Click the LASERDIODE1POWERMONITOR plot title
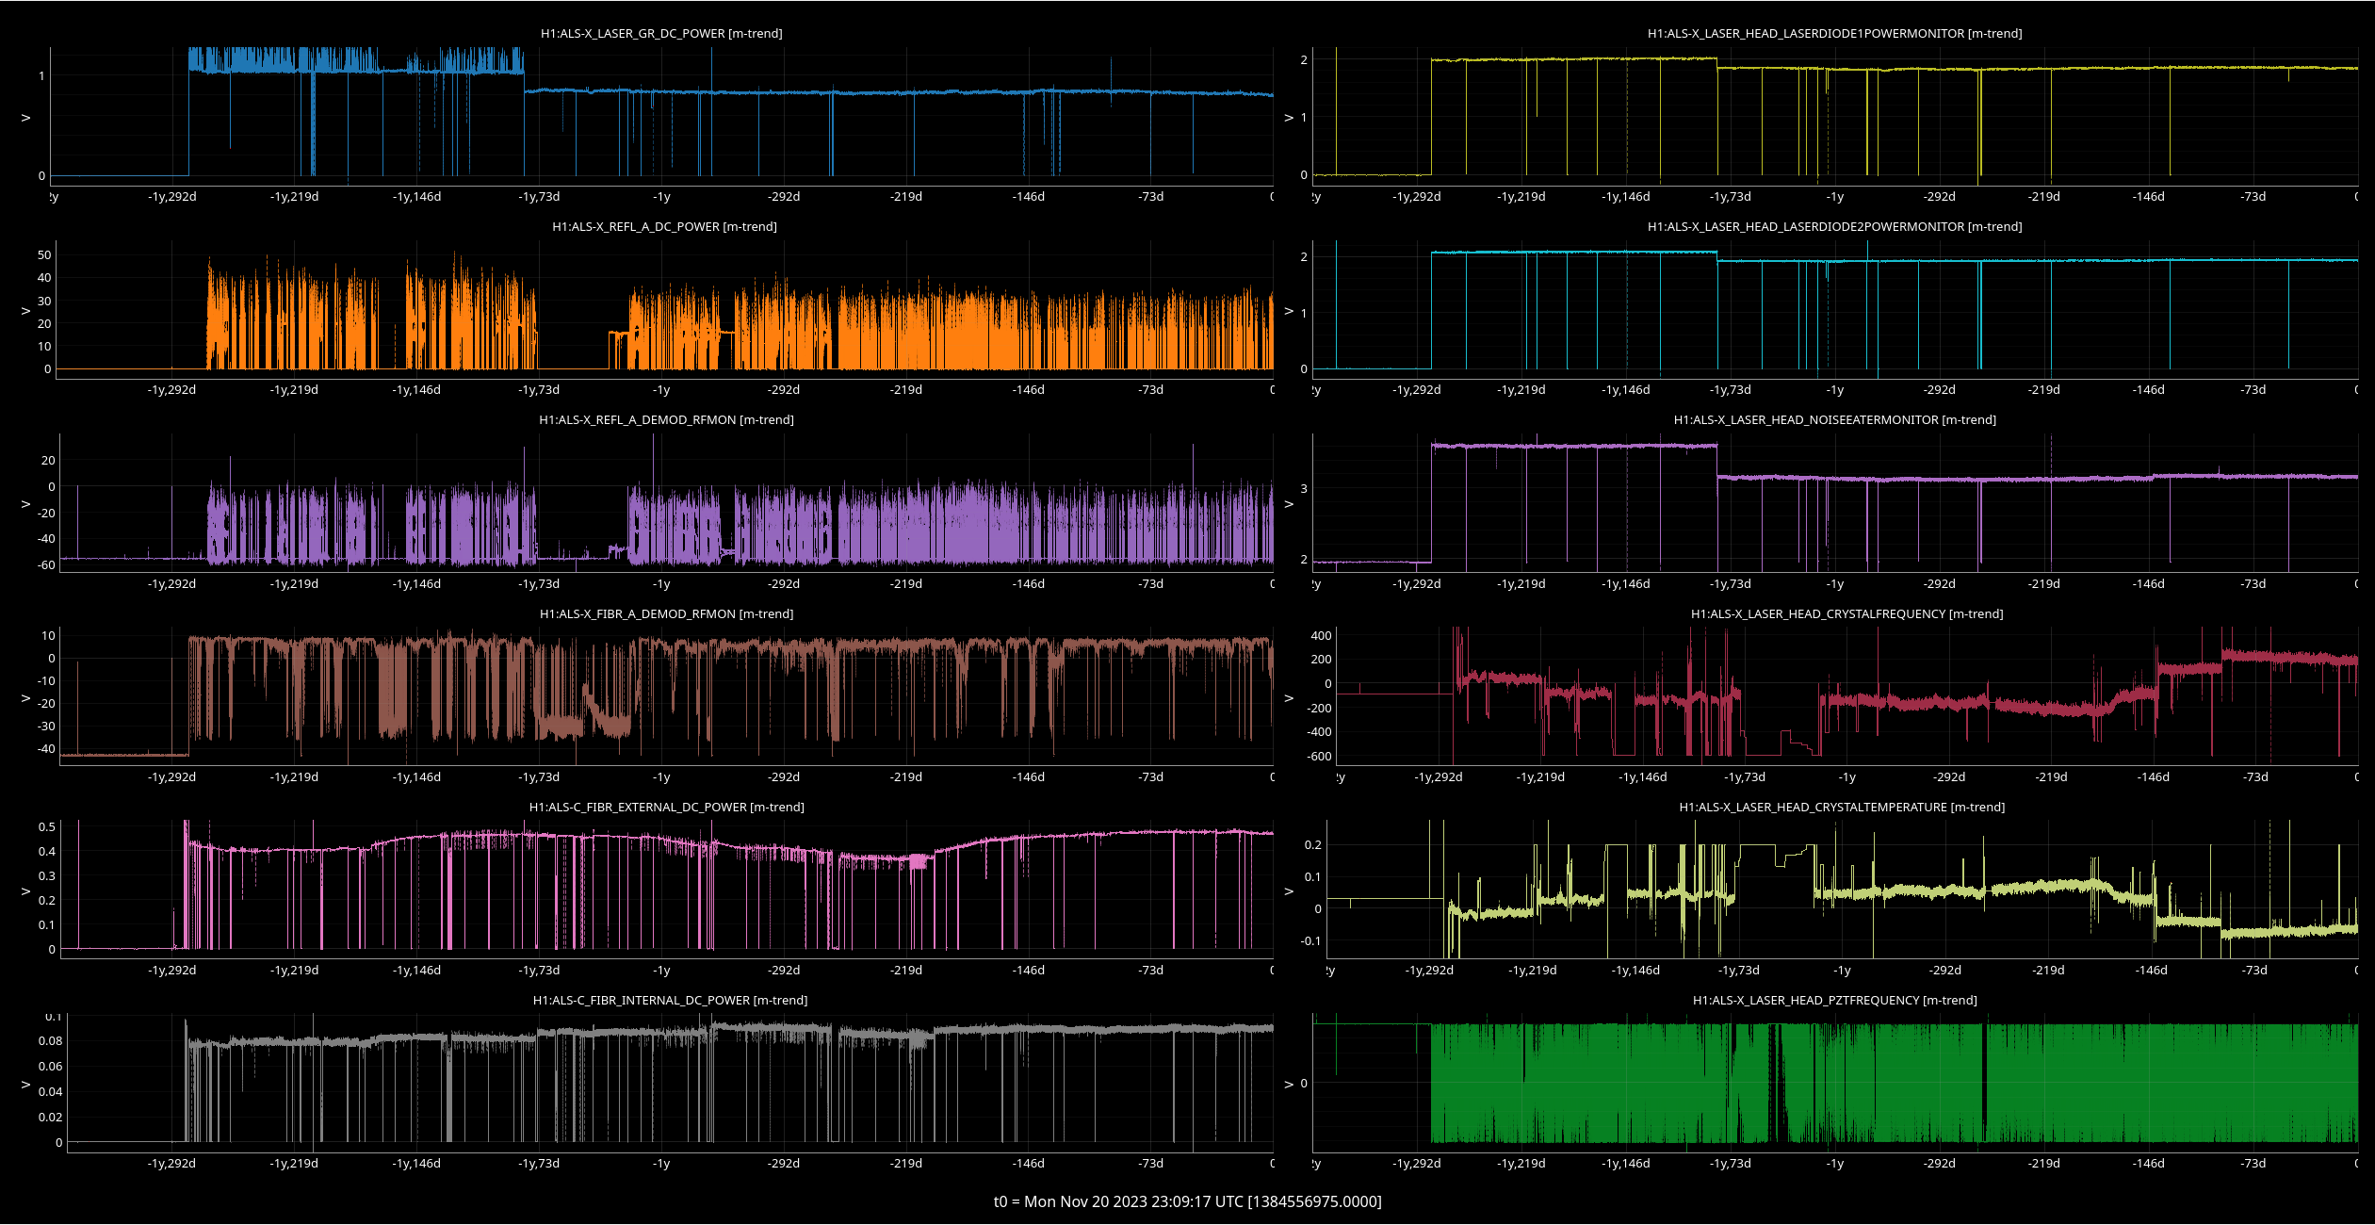Viewport: 2375px width, 1225px height. tap(1834, 33)
